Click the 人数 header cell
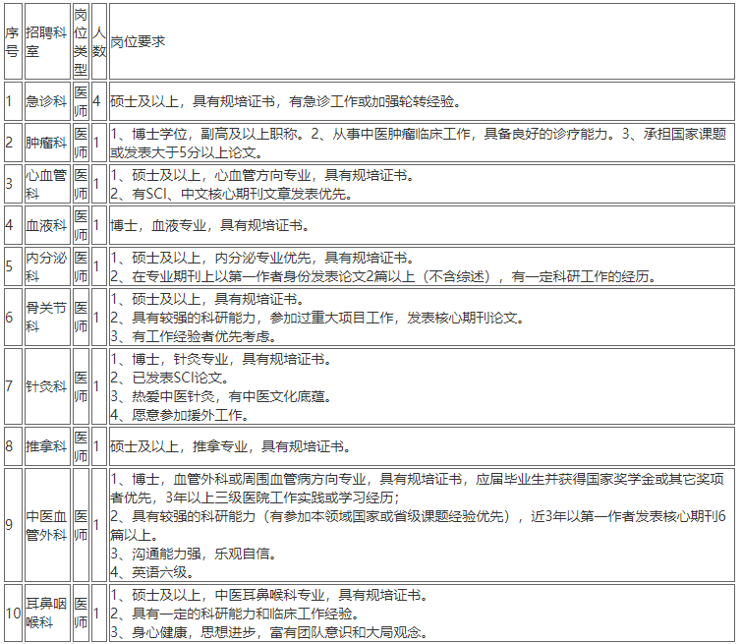The width and height of the screenshot is (742, 644). point(98,42)
